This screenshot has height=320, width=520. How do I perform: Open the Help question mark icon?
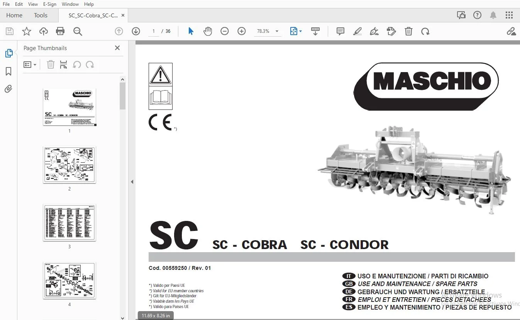[x=478, y=15]
